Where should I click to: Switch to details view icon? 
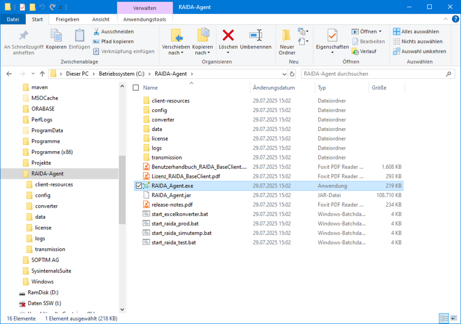click(444, 318)
